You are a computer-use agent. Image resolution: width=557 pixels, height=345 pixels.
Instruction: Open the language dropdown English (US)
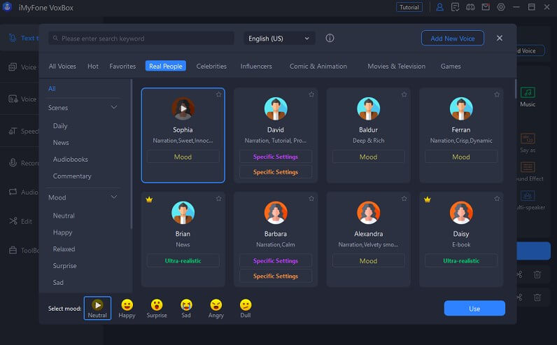279,38
